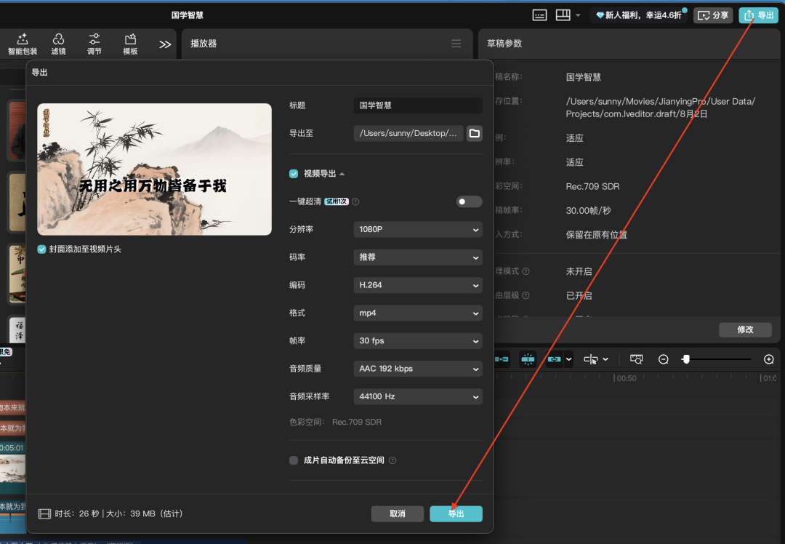Open the 模板 templates panel

pos(129,44)
